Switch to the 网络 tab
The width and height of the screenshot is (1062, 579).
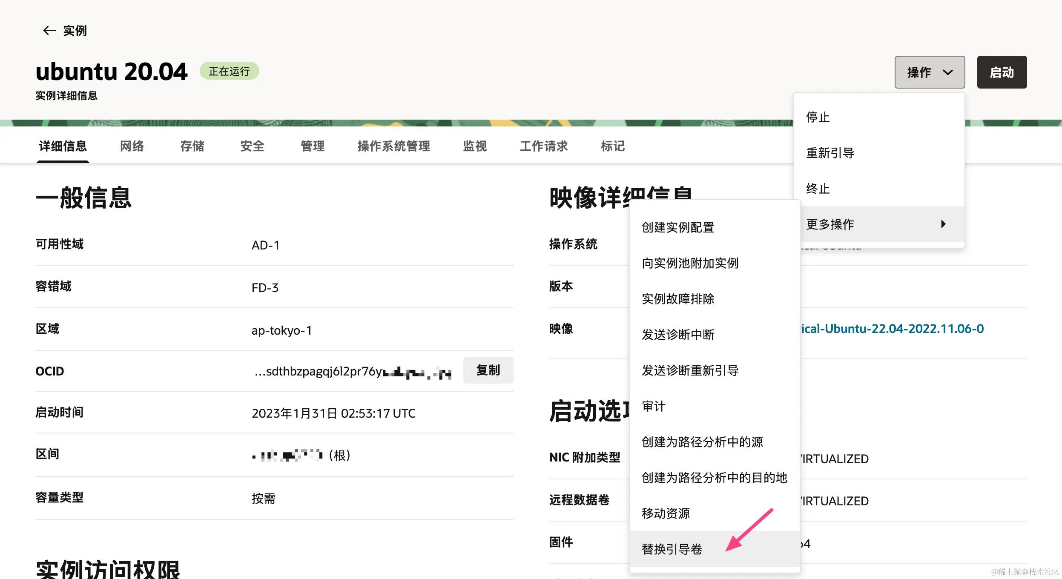coord(132,146)
